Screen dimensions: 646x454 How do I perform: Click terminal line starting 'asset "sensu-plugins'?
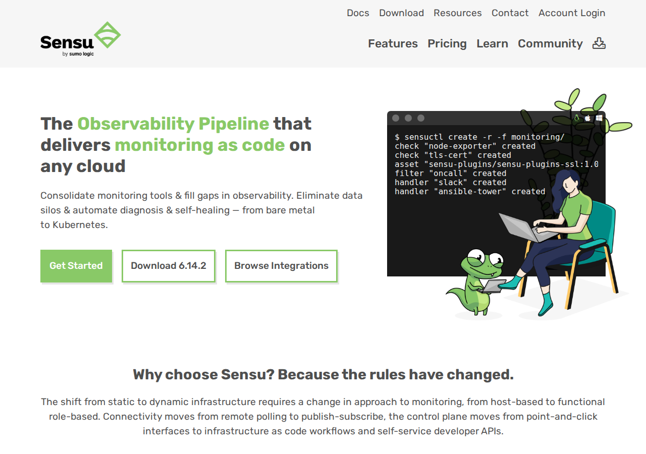(497, 164)
